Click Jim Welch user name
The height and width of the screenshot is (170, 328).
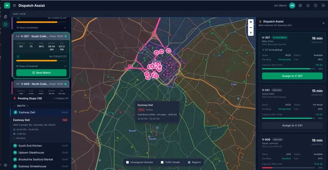point(280,6)
